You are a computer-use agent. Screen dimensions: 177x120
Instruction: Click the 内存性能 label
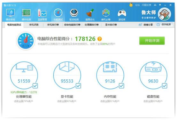tap(110, 97)
